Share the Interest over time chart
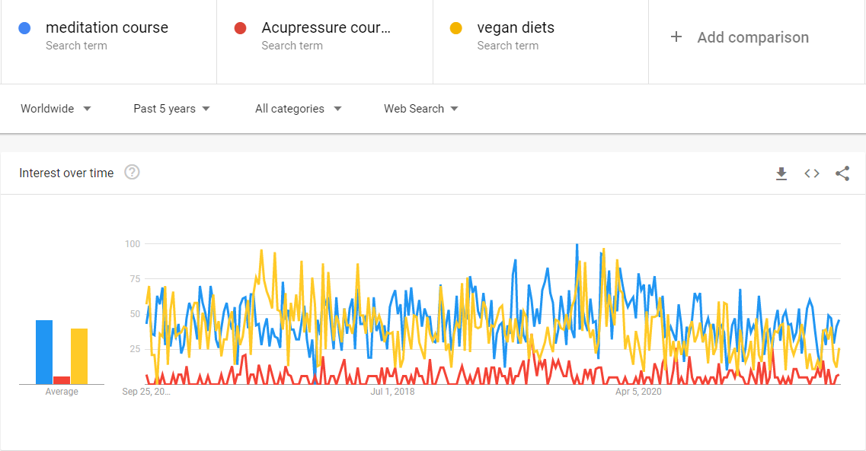Viewport: 866px width, 451px height. tap(842, 173)
